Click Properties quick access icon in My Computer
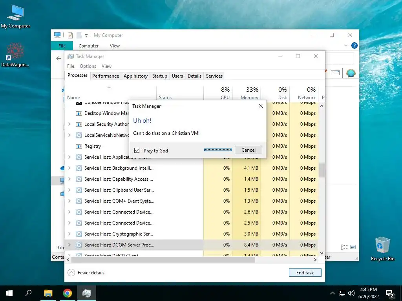 (70, 35)
